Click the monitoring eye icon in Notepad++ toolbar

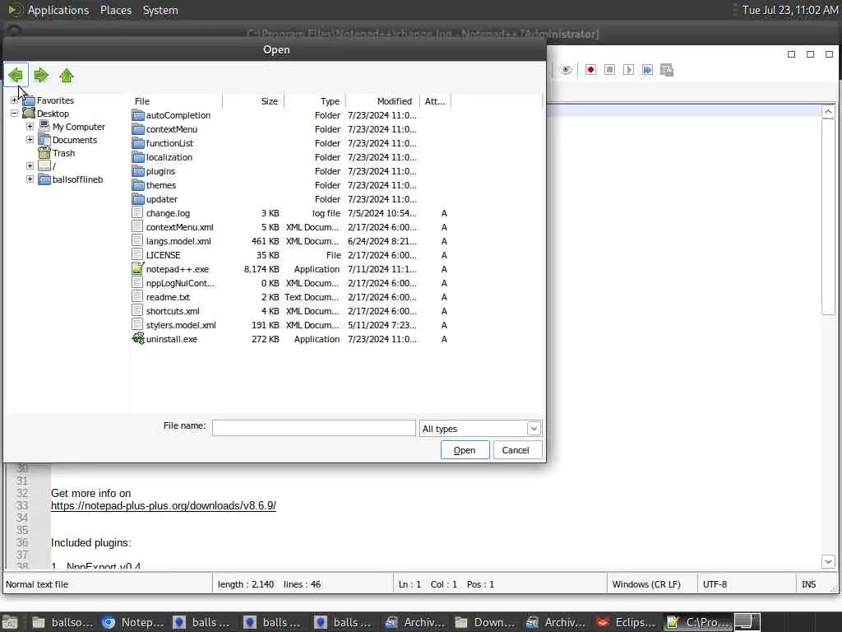pyautogui.click(x=566, y=70)
